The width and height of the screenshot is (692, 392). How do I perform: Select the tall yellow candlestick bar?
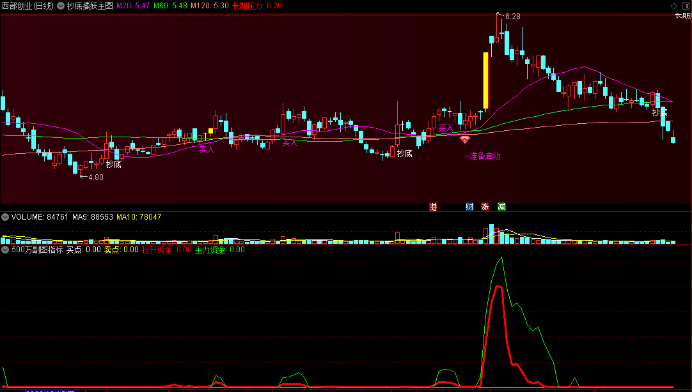click(x=486, y=80)
